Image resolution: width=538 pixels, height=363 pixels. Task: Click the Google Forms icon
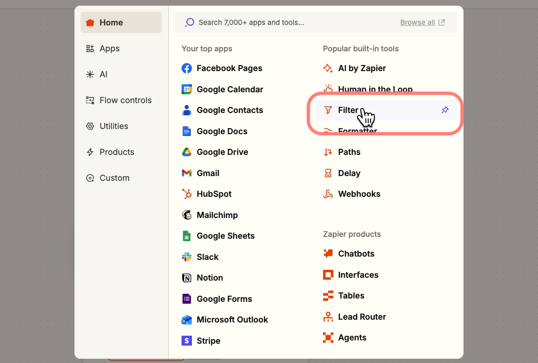coord(187,298)
